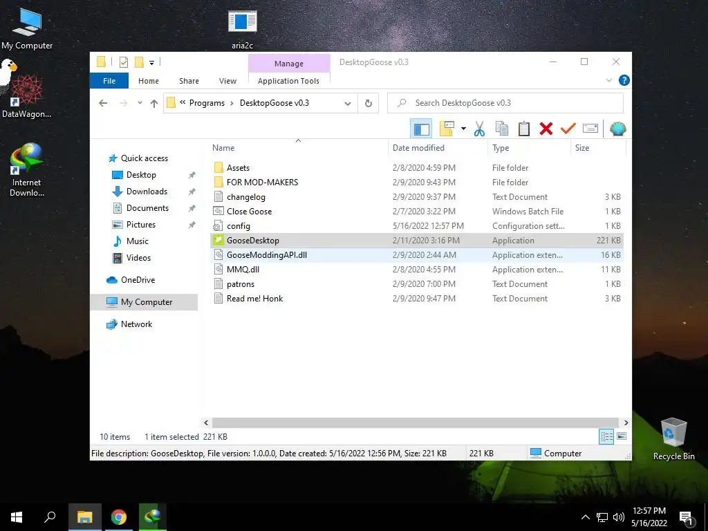Image resolution: width=708 pixels, height=531 pixels.
Task: Click the double chevron at breadcrumb start
Action: tap(183, 102)
